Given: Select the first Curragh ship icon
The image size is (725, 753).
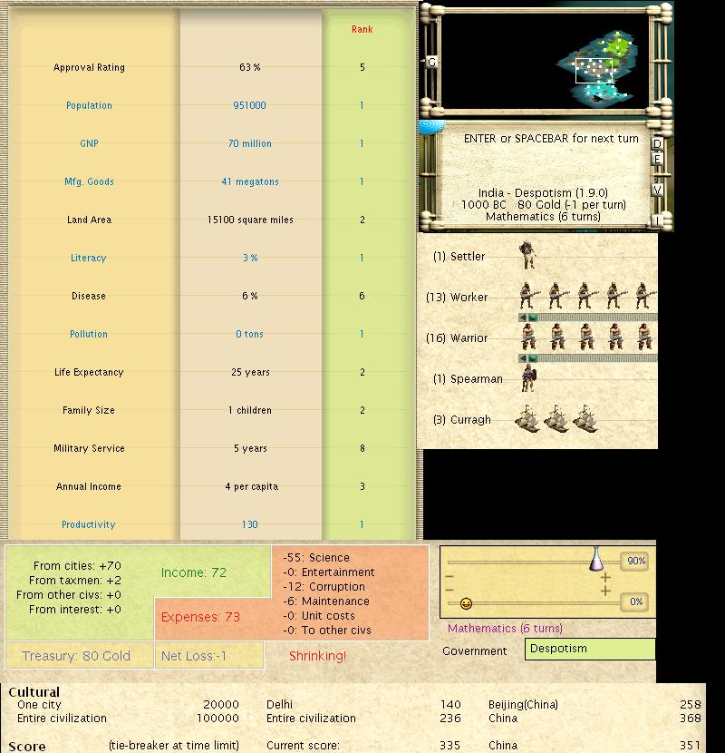Looking at the screenshot, I should [x=527, y=419].
